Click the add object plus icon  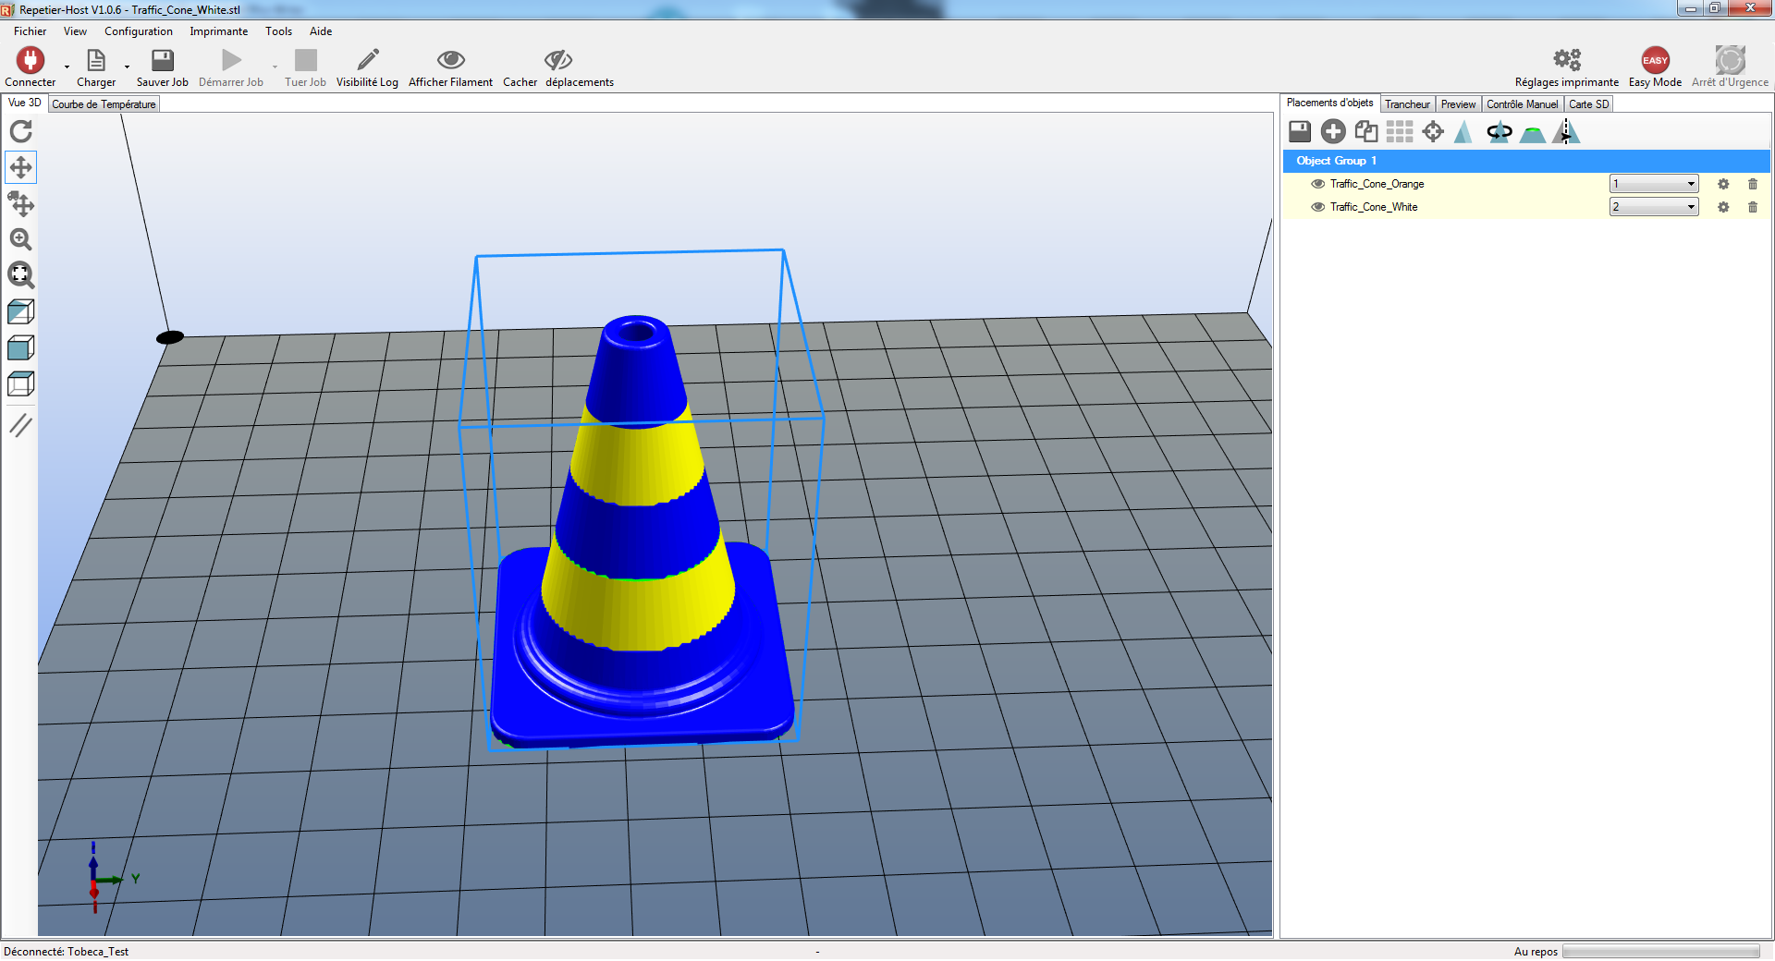[x=1332, y=132]
